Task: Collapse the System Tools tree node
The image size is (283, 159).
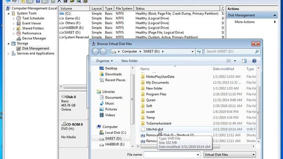Action: [x=8, y=14]
